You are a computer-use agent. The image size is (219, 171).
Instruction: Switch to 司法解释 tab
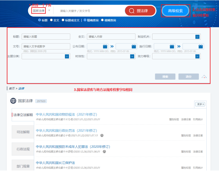[x=23, y=132]
